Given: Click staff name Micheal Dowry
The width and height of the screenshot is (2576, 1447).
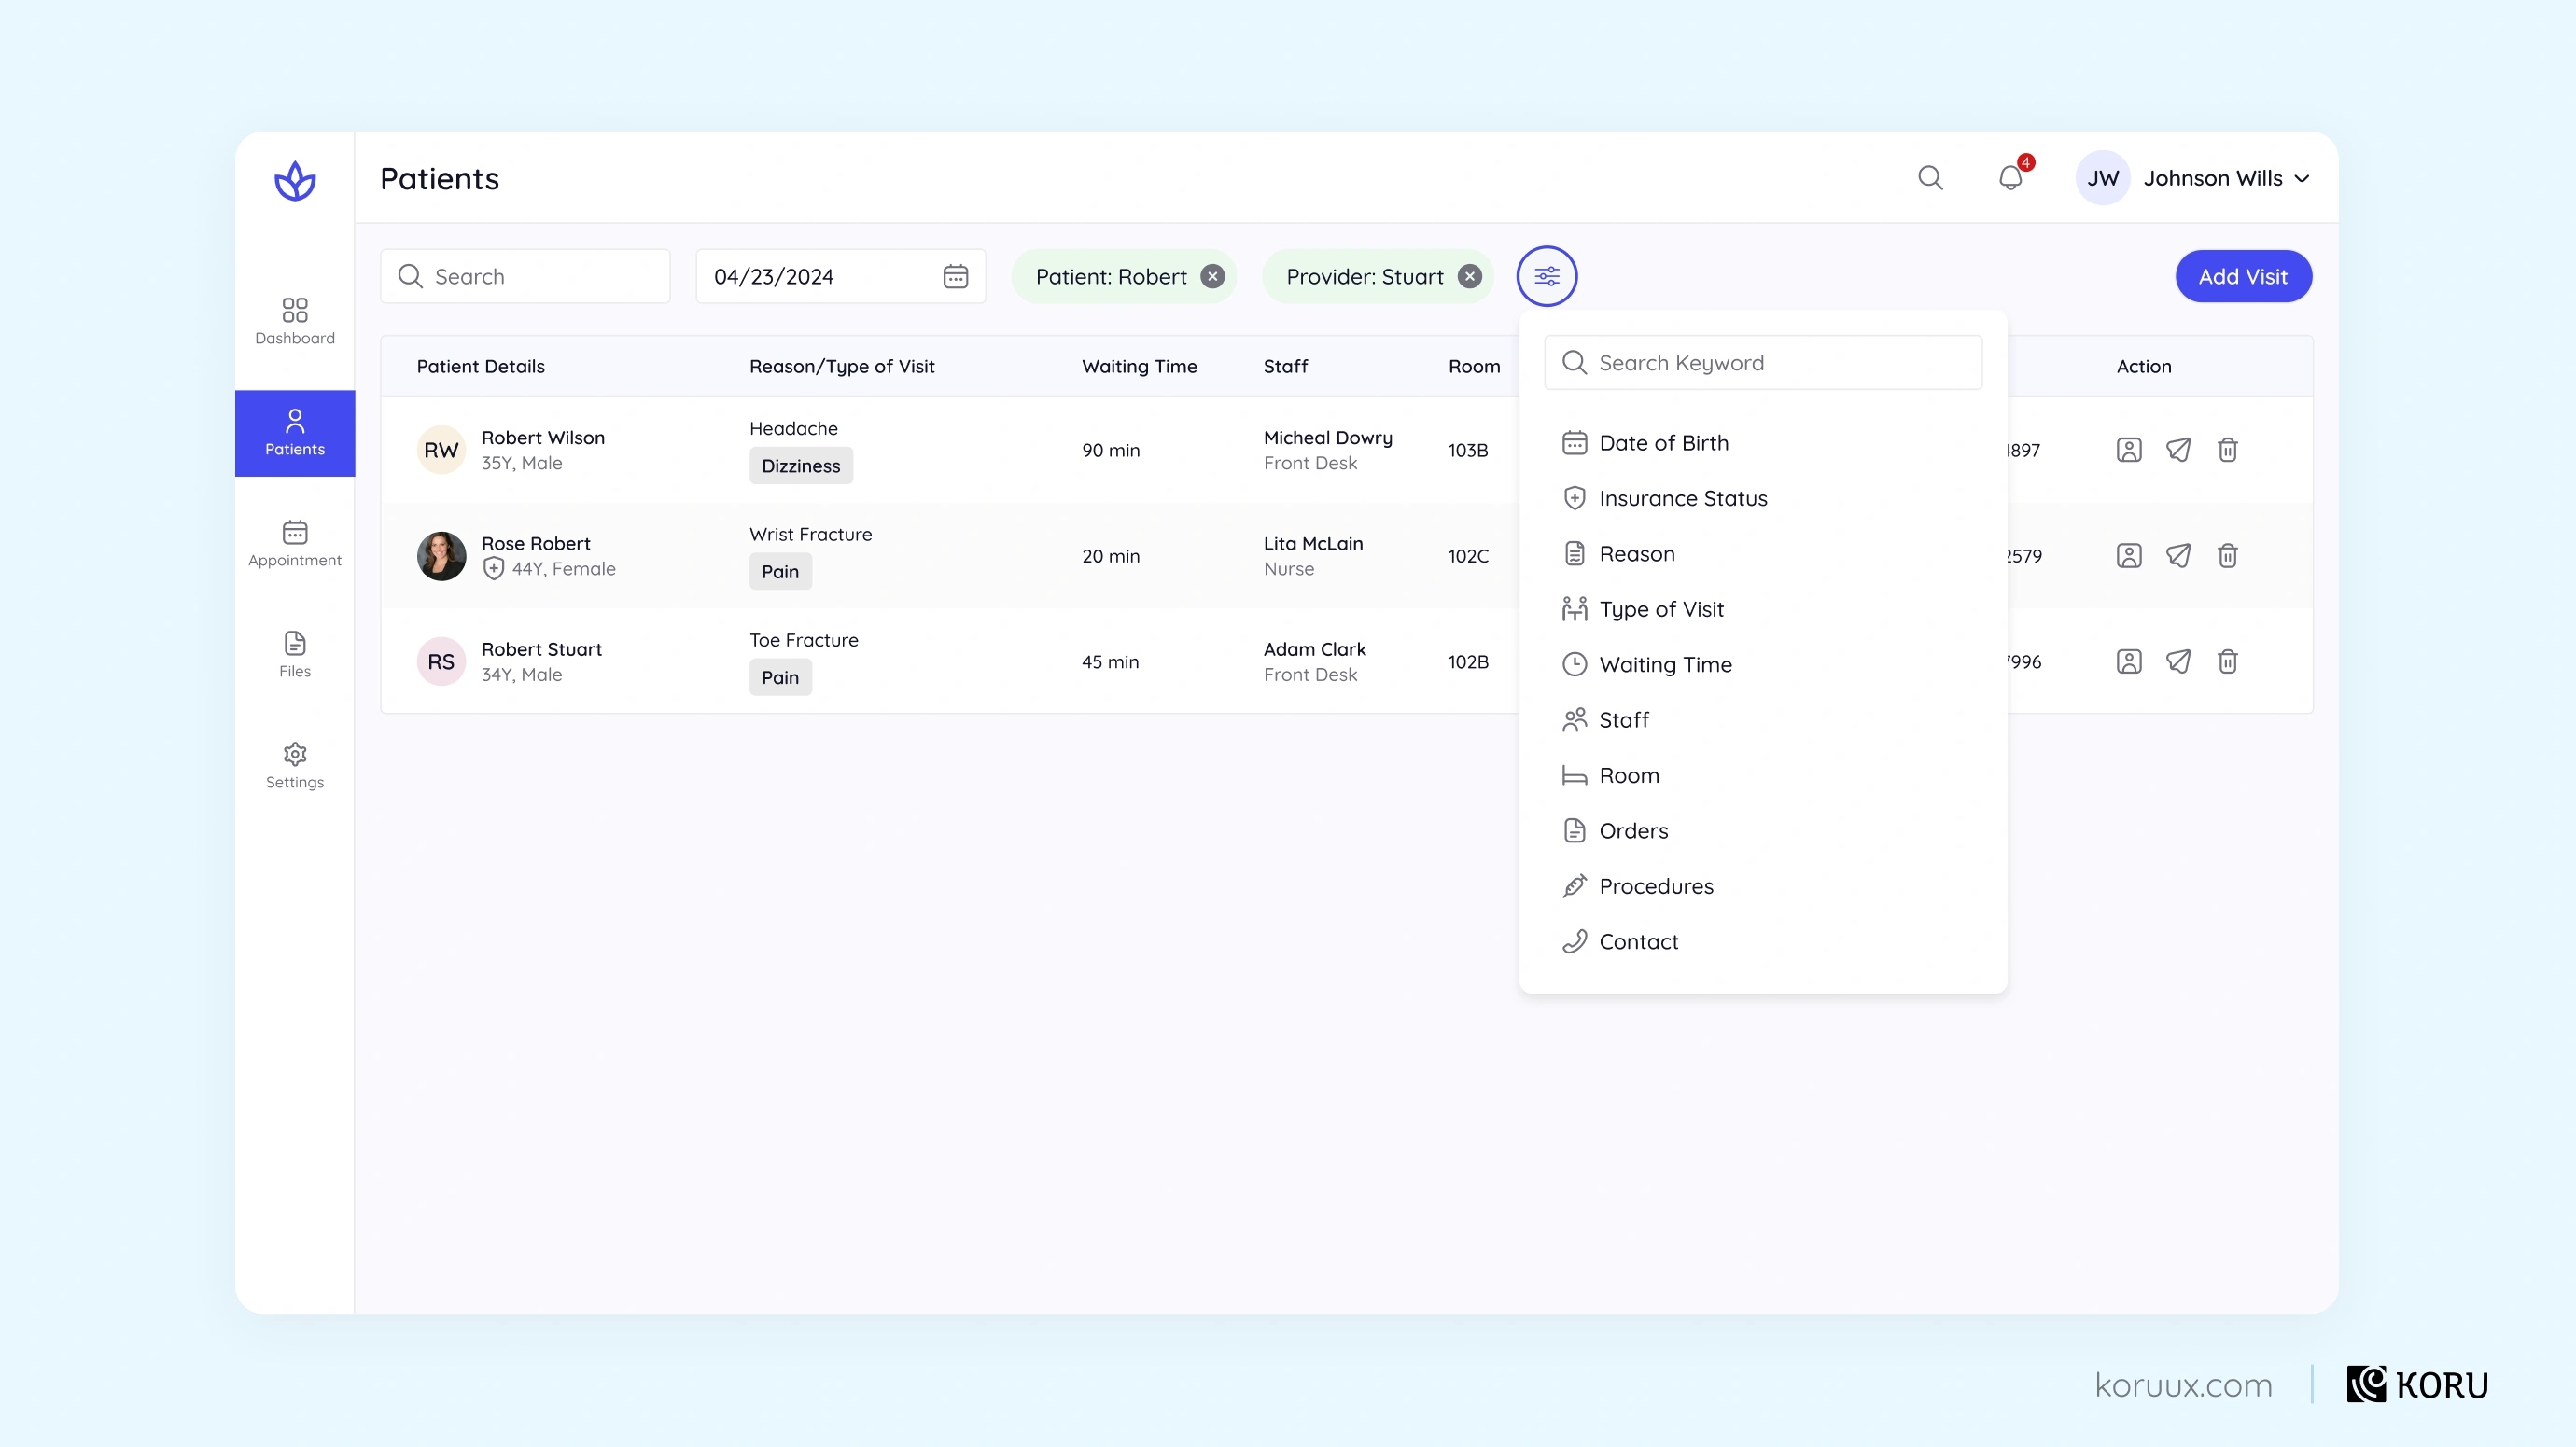Looking at the screenshot, I should tap(1328, 438).
